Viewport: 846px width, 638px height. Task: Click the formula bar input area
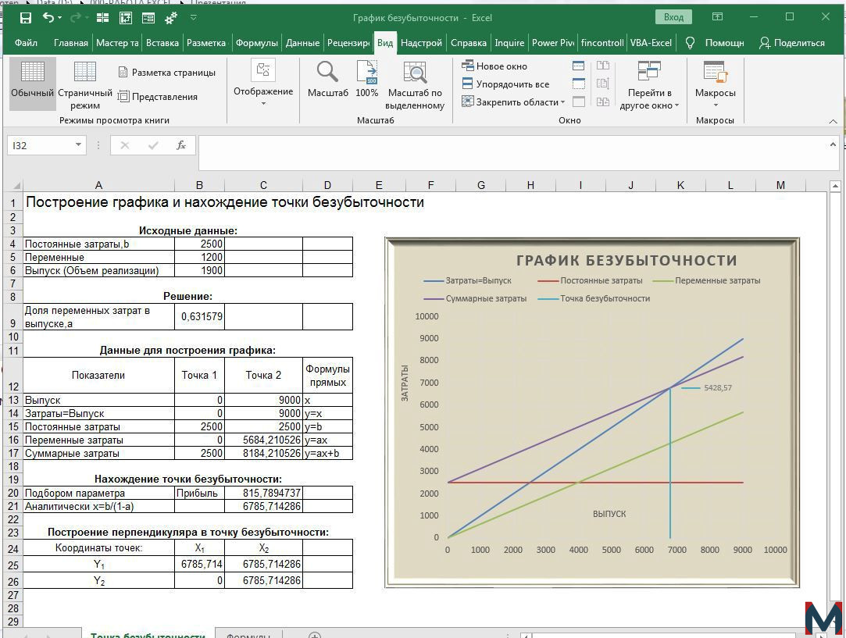pyautogui.click(x=512, y=152)
